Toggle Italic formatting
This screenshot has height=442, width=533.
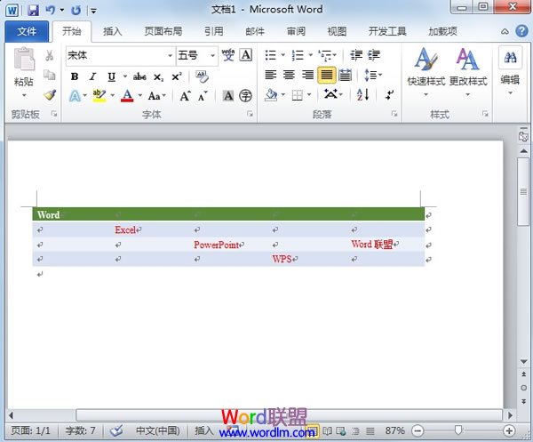point(92,76)
